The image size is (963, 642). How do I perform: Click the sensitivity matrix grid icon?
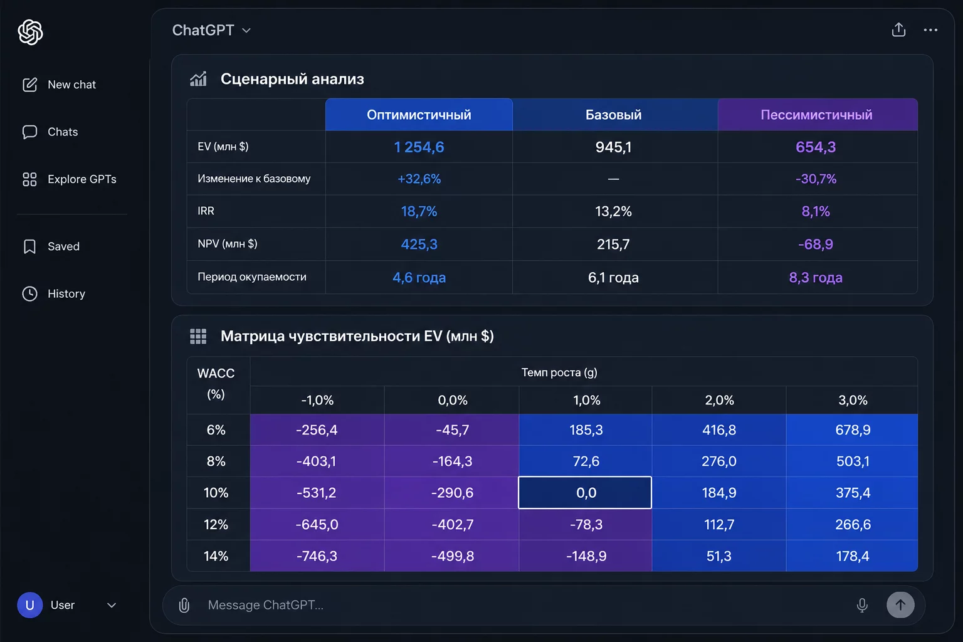coord(198,337)
